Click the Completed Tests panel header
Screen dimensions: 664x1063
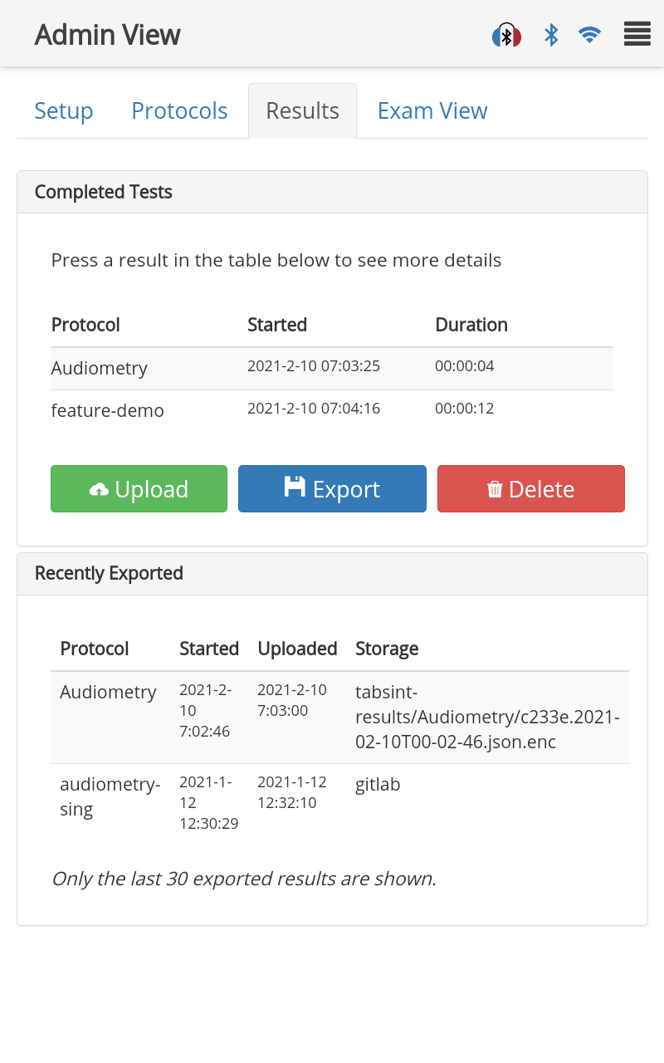pos(332,193)
